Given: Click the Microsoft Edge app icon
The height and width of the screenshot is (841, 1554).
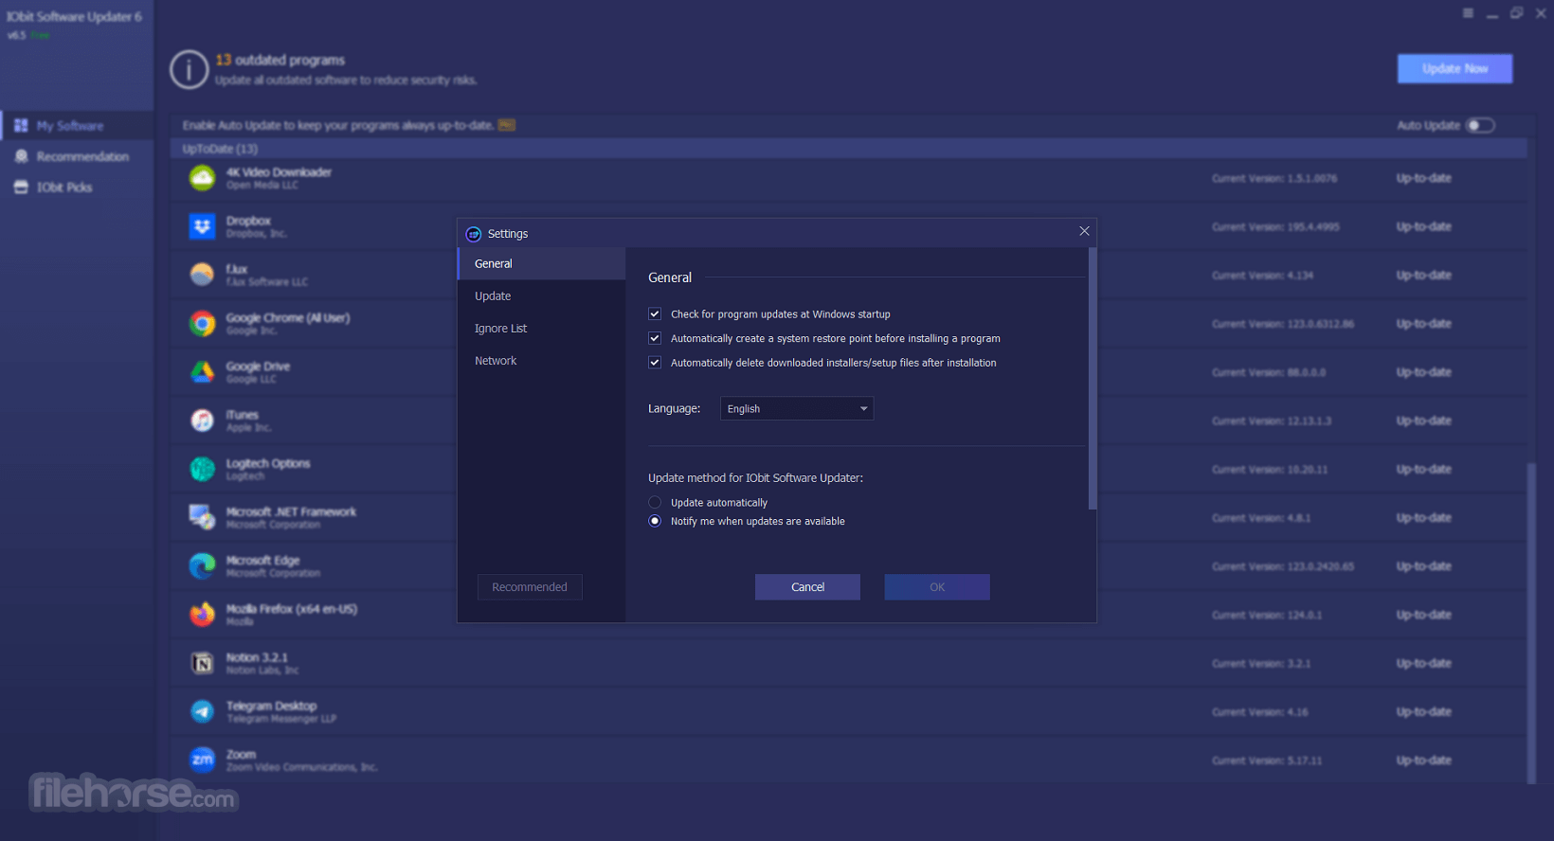Looking at the screenshot, I should [202, 566].
